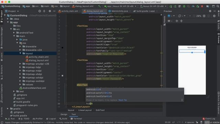
Task: Click the scroll-from-source target icon in Project panel
Action: pos(40,11)
